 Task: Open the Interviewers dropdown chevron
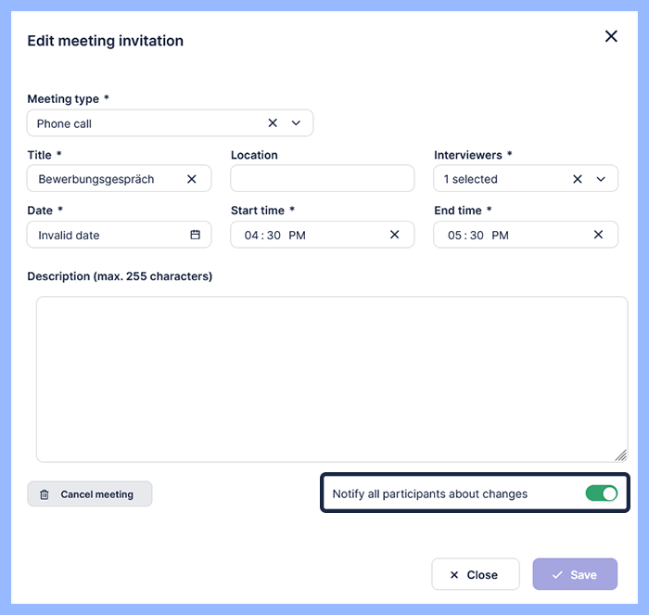(601, 179)
